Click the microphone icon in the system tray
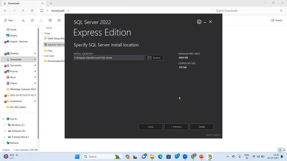Screen dimensions: 287x161 click(239, 157)
